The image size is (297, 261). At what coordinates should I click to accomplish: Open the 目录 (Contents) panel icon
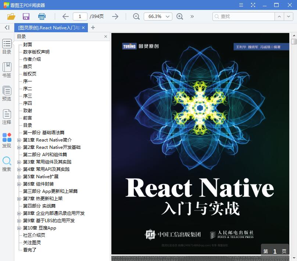7,47
